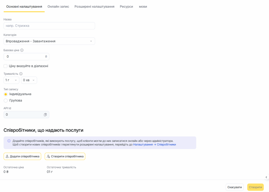The height and width of the screenshot is (192, 269).
Task: Click the collapse arrow at right edge
Action: point(266,177)
